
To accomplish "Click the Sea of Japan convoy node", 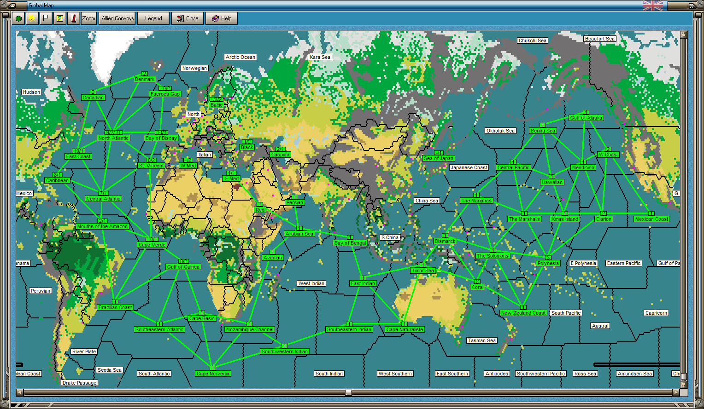I will 438,158.
